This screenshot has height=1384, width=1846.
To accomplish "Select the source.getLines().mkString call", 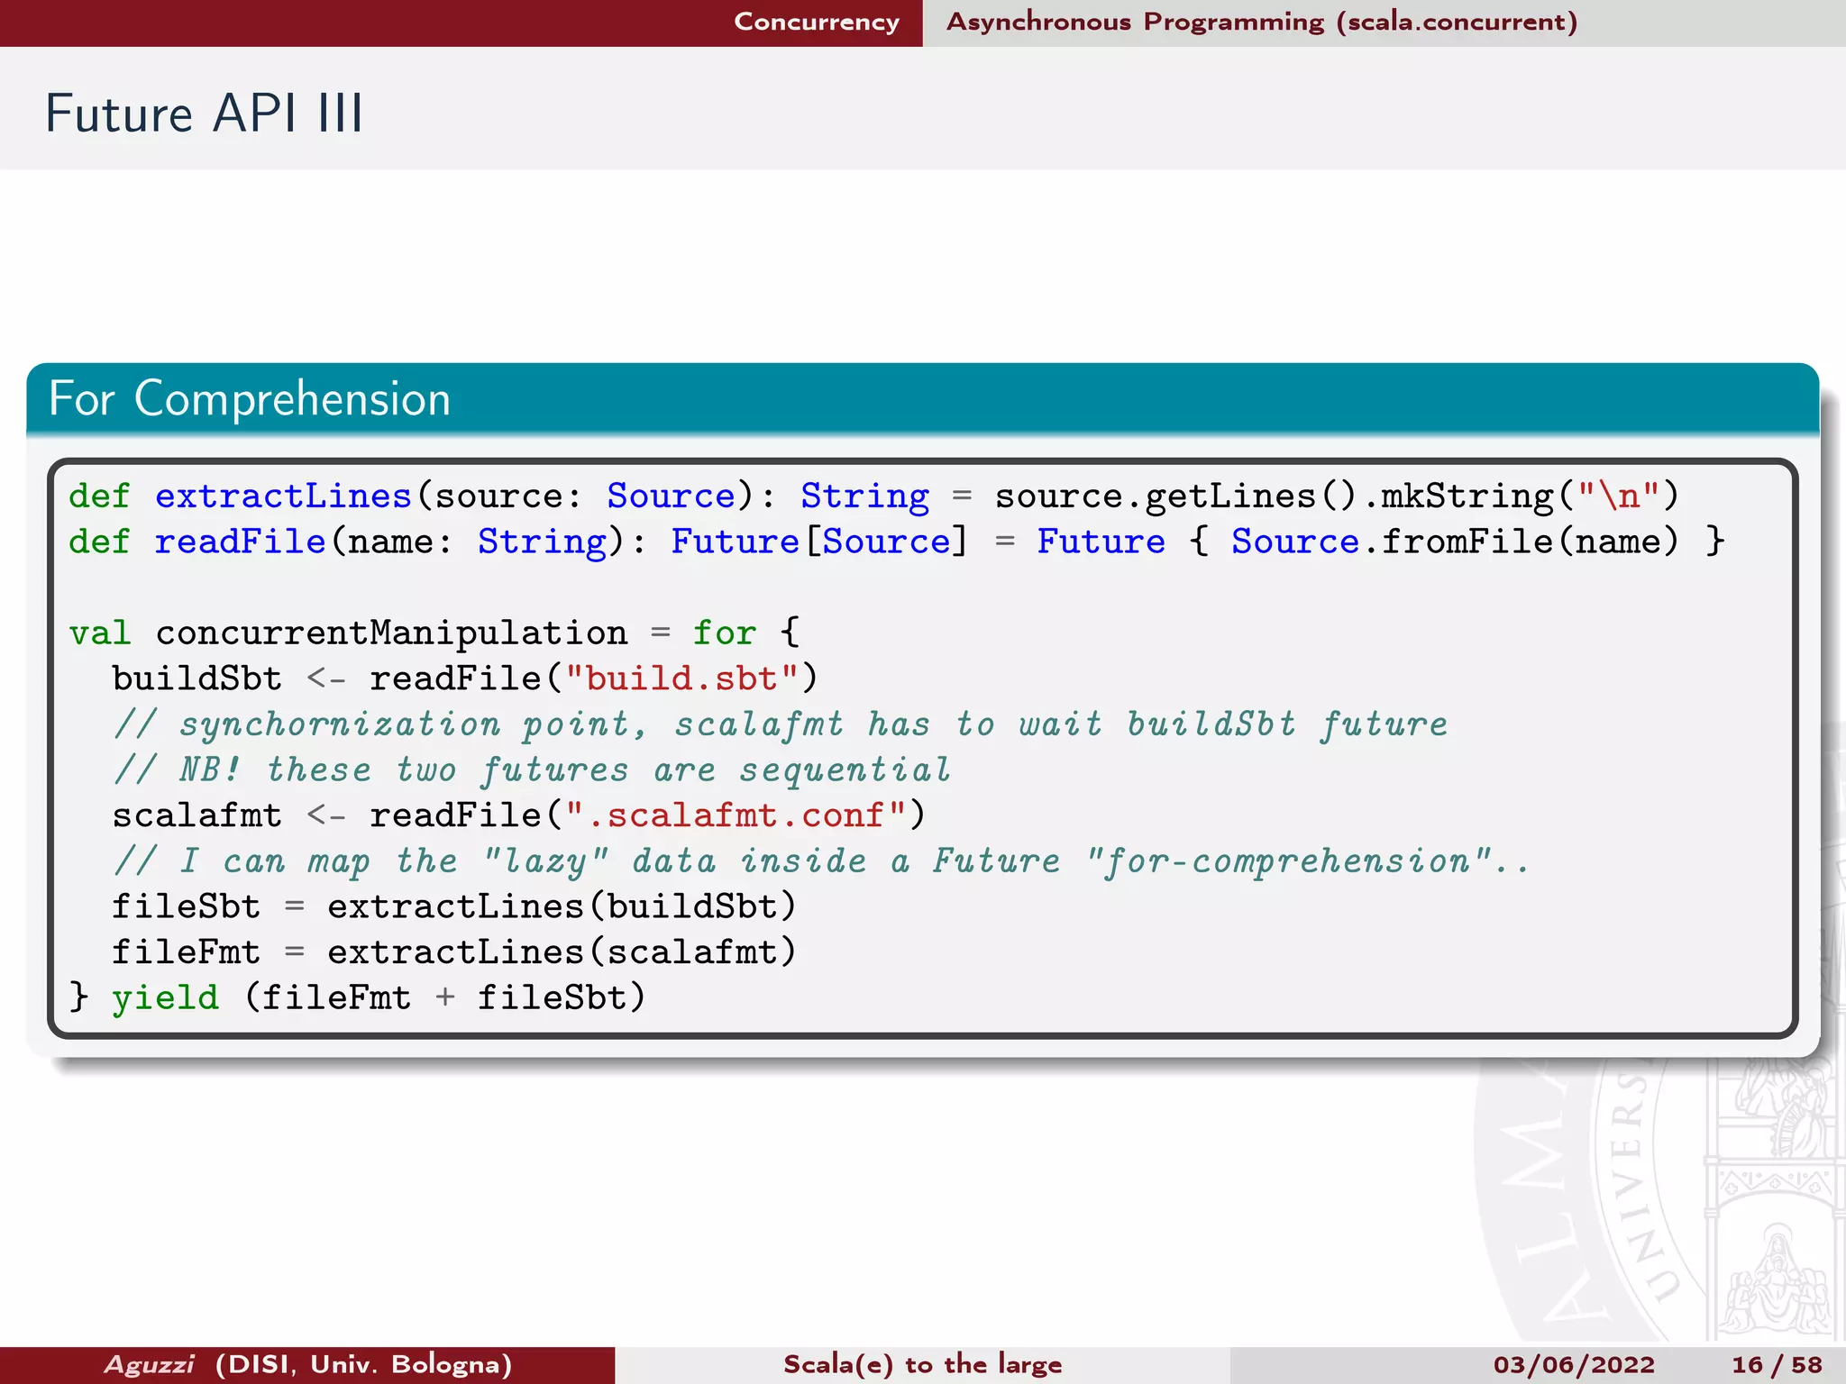I will point(1337,496).
